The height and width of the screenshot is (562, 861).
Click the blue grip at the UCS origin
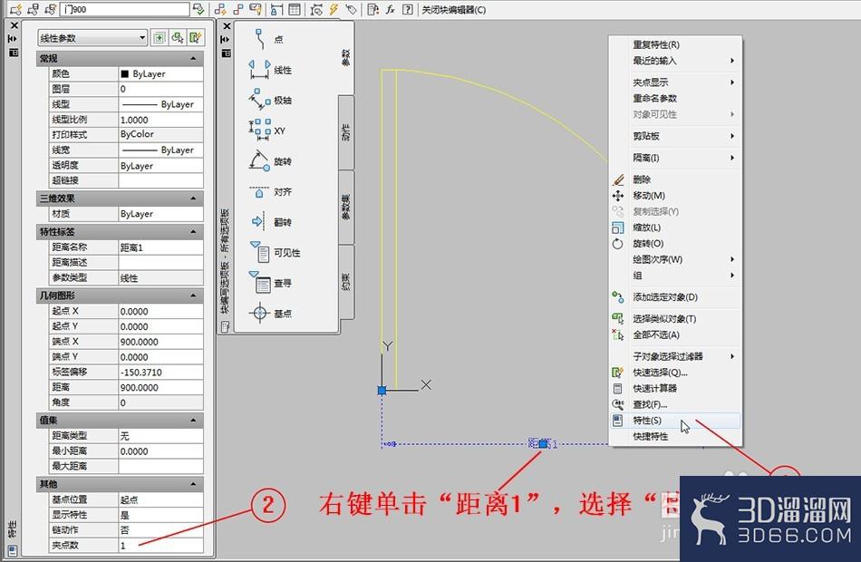point(382,391)
